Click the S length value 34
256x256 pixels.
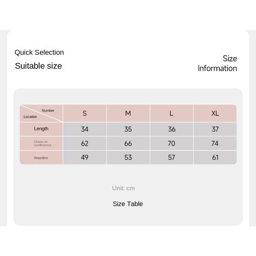point(85,129)
